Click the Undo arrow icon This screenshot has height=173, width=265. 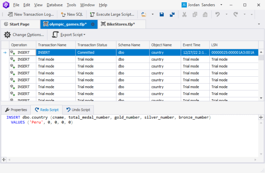click(x=218, y=14)
